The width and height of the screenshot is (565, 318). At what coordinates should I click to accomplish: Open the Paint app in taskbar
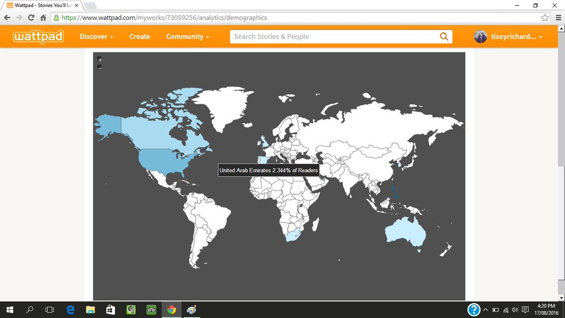[x=191, y=310]
